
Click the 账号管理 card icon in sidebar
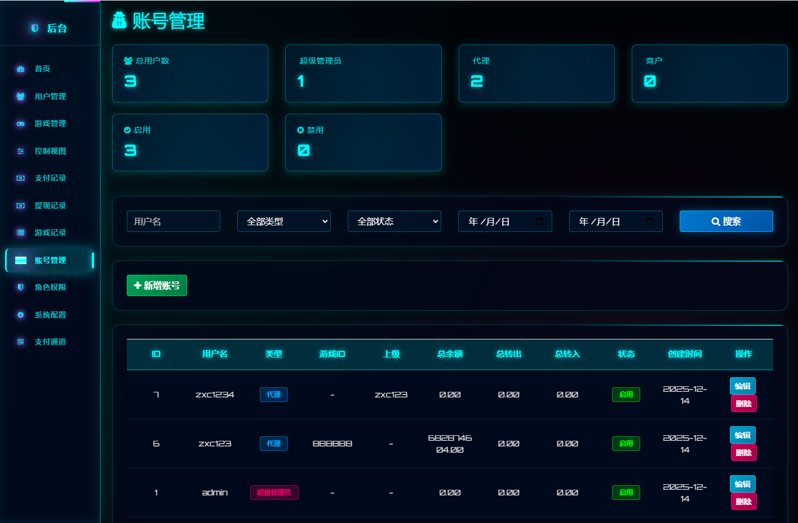click(21, 260)
